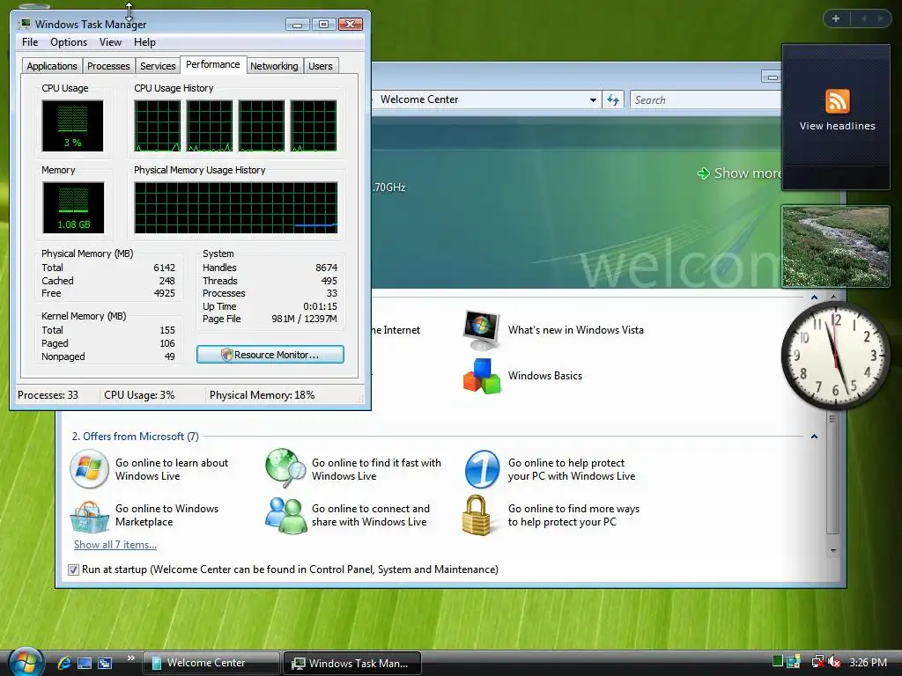Click gold padlock protect your PC icon
Viewport: 902px width, 676px height.
coord(477,515)
